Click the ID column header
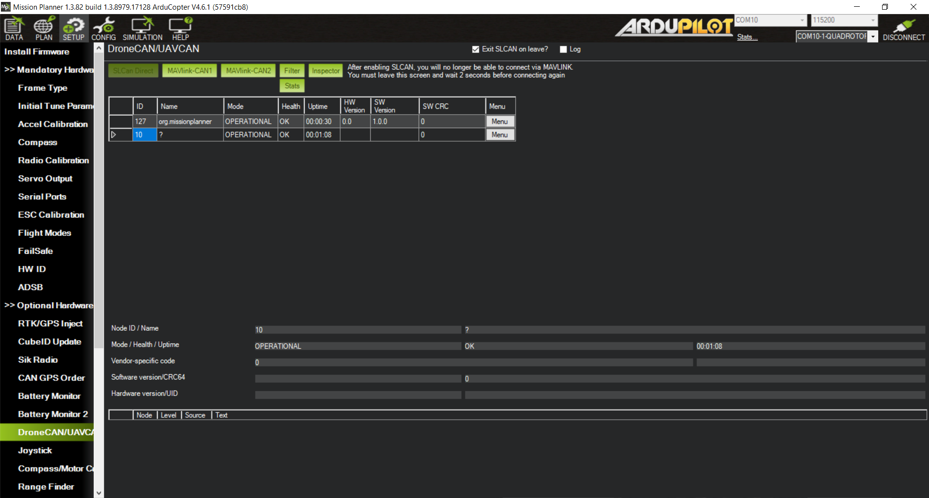 [145, 106]
